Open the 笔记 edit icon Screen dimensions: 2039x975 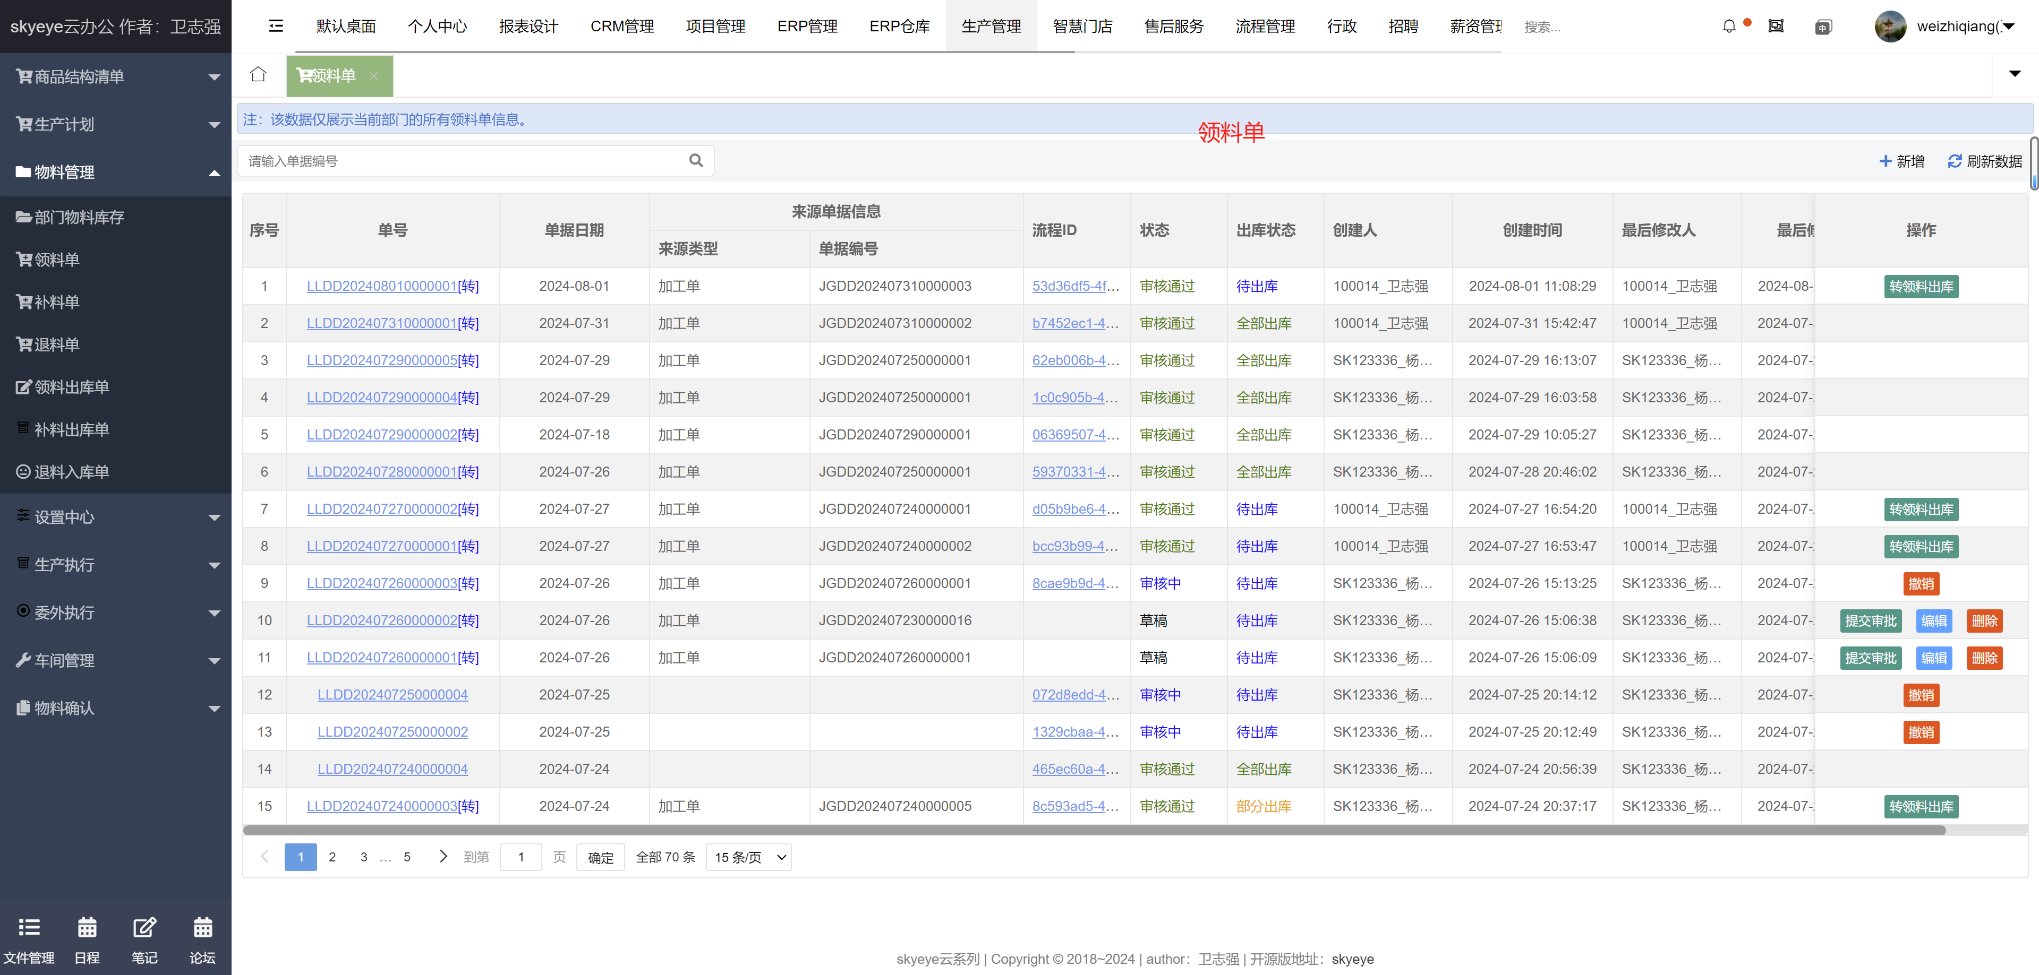[x=144, y=927]
